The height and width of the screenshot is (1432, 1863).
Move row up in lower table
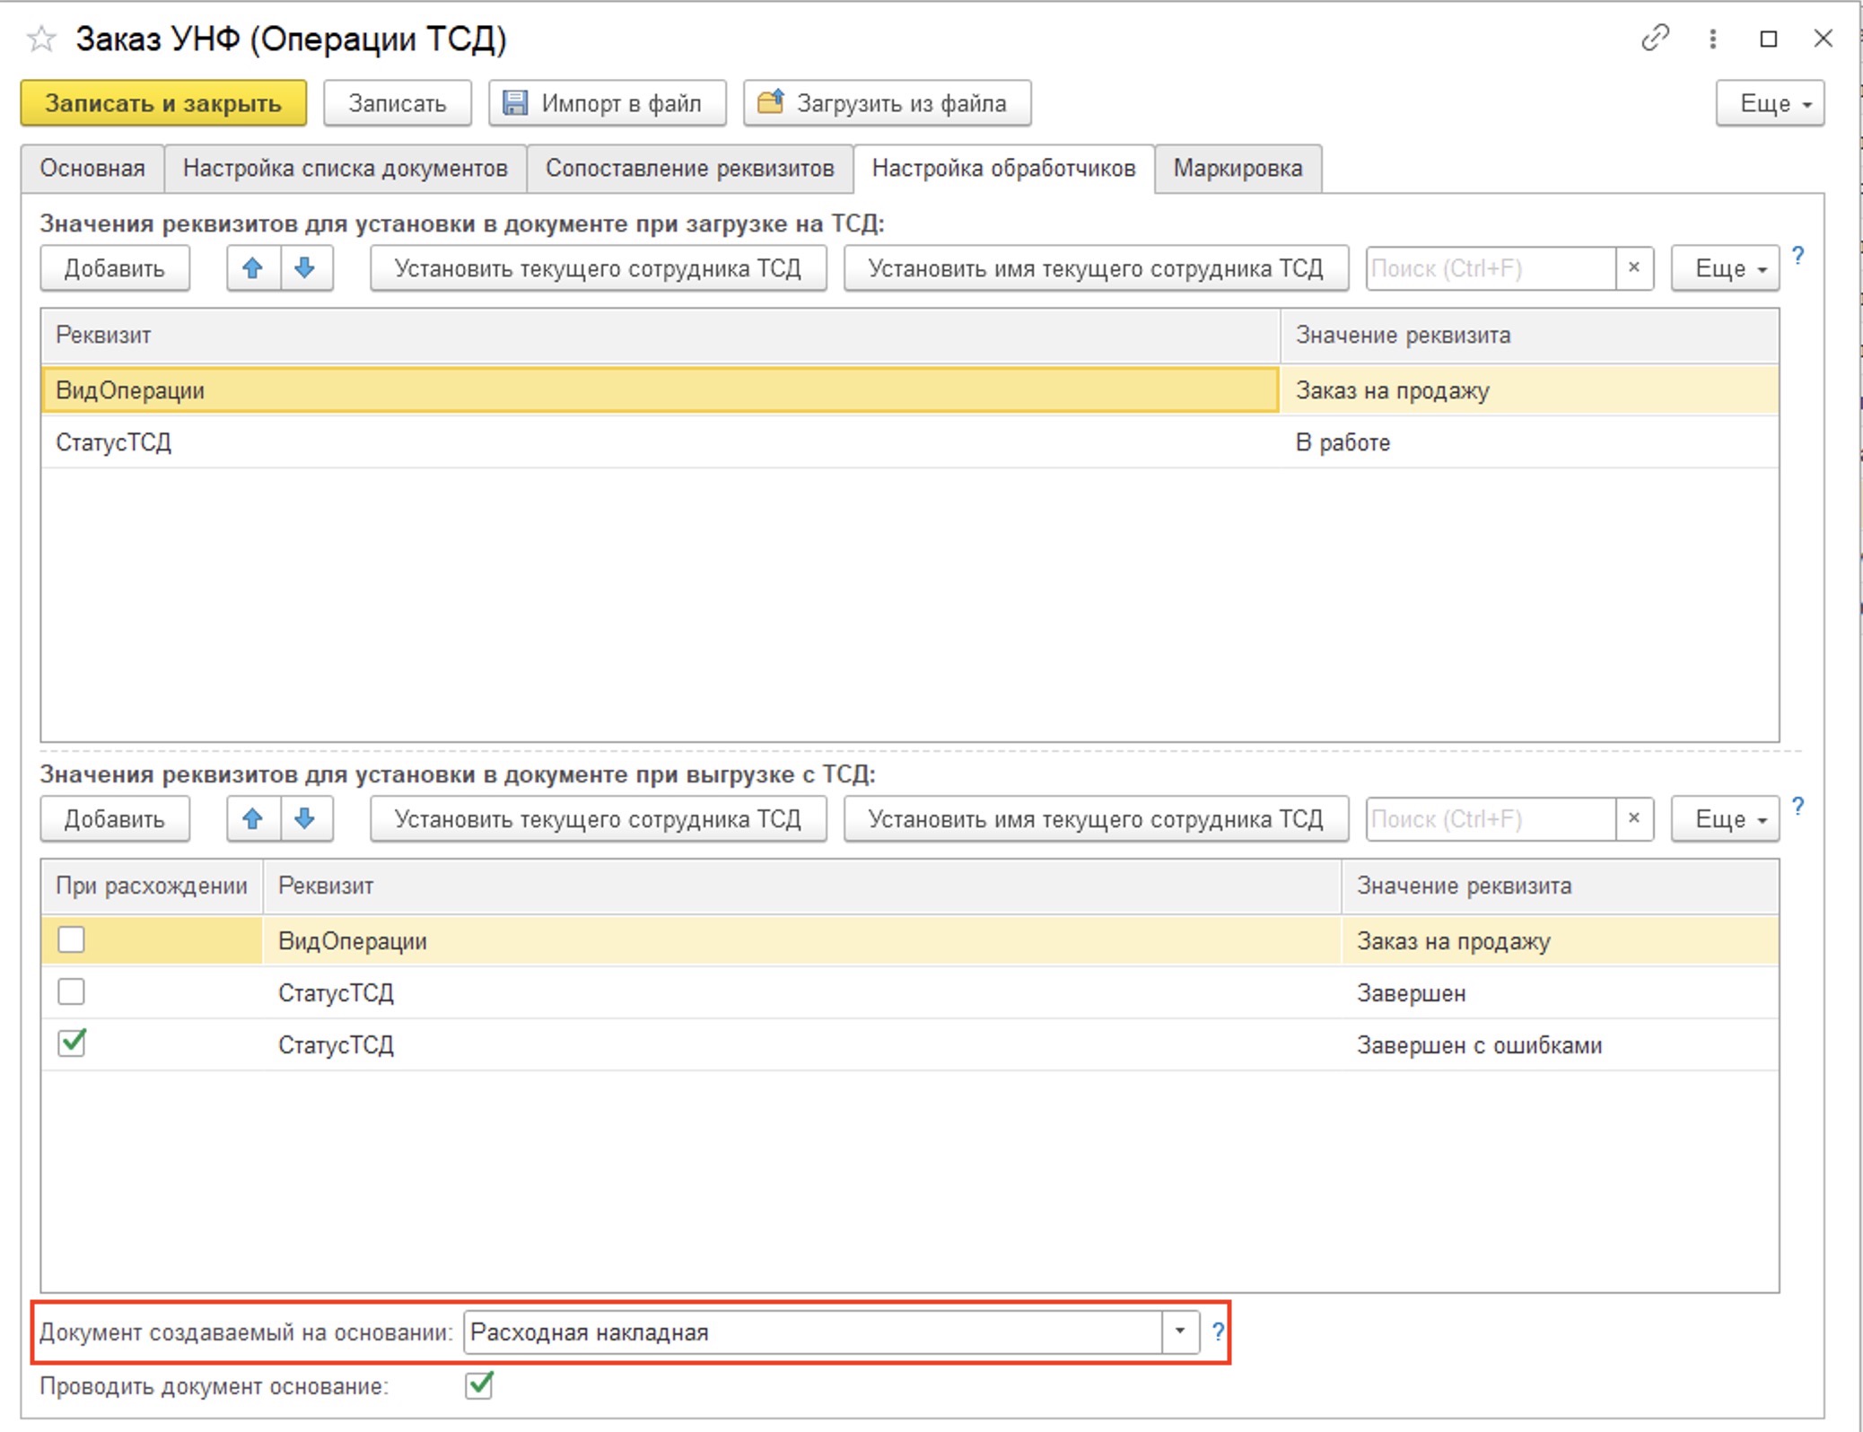click(x=253, y=819)
